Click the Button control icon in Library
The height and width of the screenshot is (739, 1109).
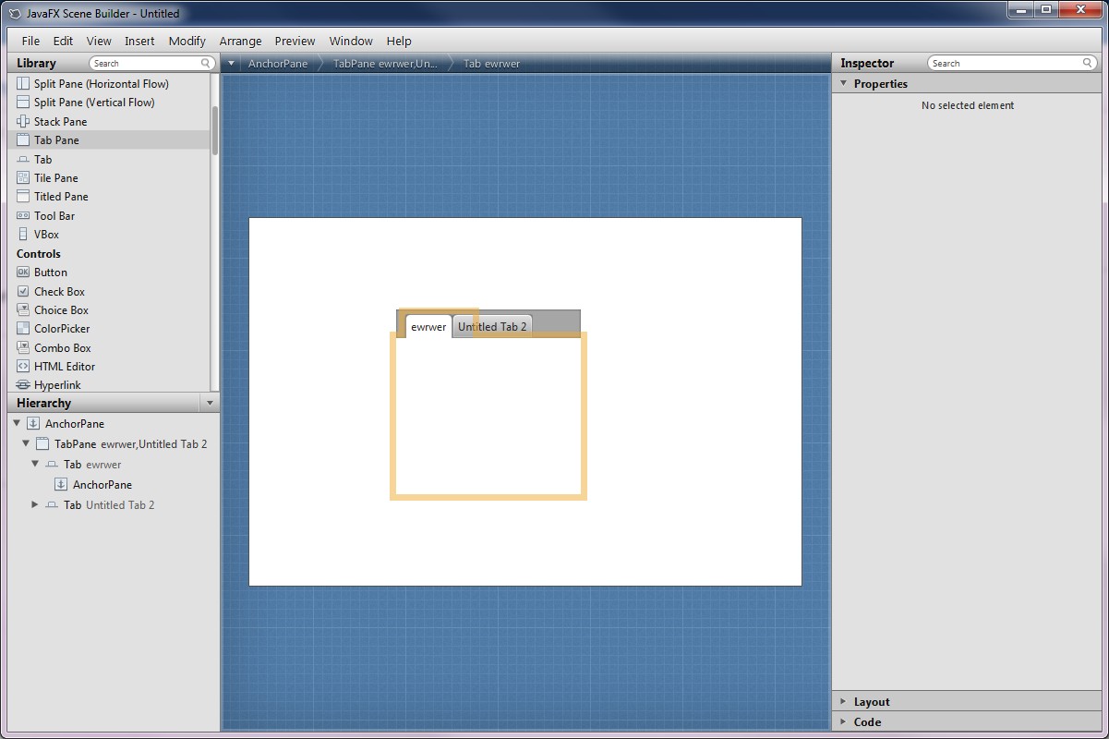[23, 273]
